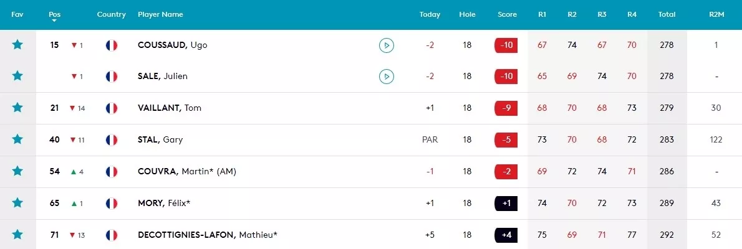The height and width of the screenshot is (249, 742).
Task: Click French flag icon beside Stal, Gary
Action: coord(112,140)
